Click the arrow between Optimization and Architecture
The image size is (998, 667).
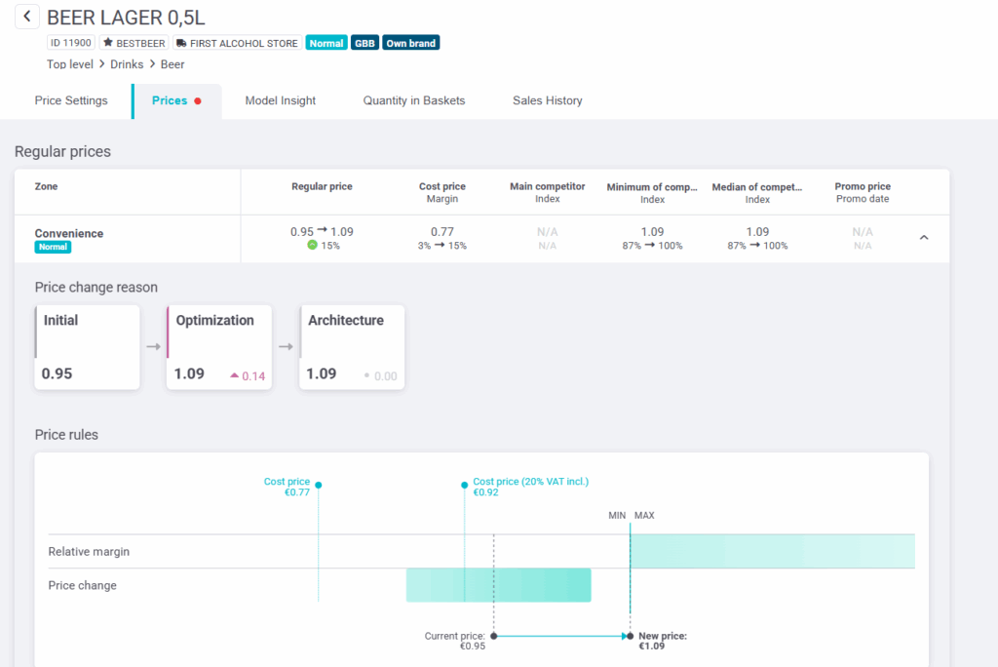[x=286, y=346]
